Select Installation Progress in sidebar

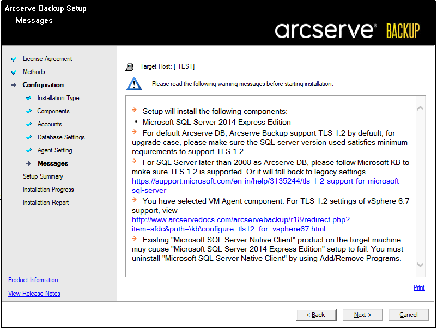(48, 190)
